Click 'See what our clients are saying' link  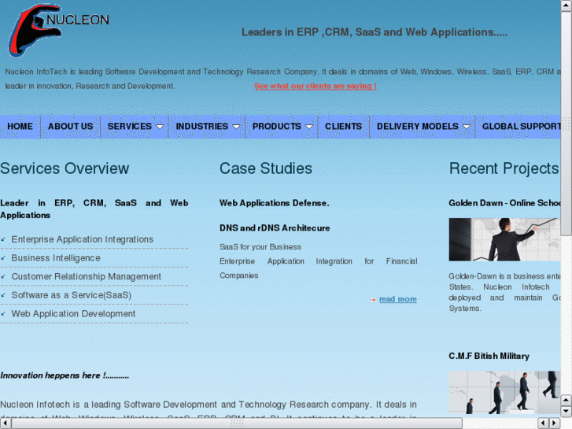(x=316, y=86)
